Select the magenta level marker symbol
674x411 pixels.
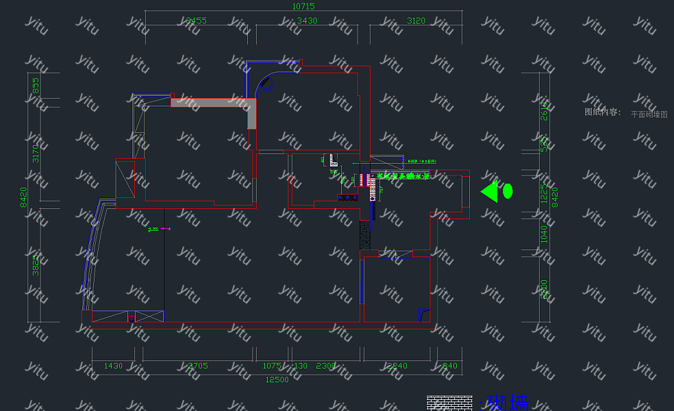165,229
